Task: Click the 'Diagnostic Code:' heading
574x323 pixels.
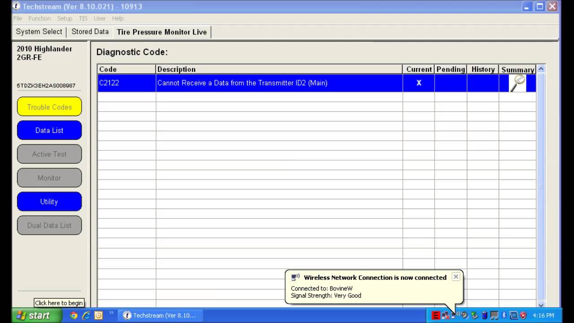Action: click(x=132, y=52)
